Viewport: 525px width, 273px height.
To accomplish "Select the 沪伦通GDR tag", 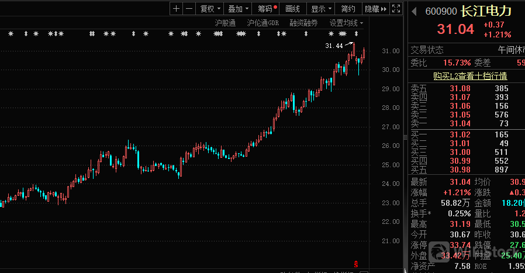I will pyautogui.click(x=262, y=23).
